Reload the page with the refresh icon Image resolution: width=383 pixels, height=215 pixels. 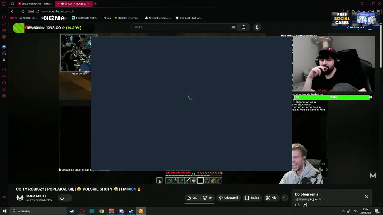click(x=23, y=11)
